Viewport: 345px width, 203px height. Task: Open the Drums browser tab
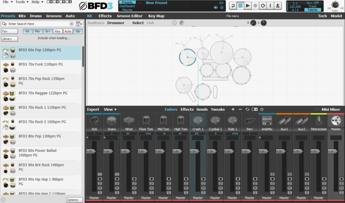[35, 16]
